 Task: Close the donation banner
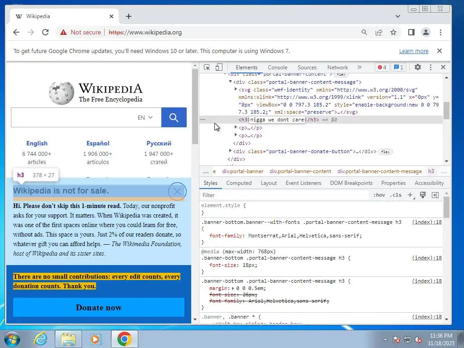click(x=177, y=191)
